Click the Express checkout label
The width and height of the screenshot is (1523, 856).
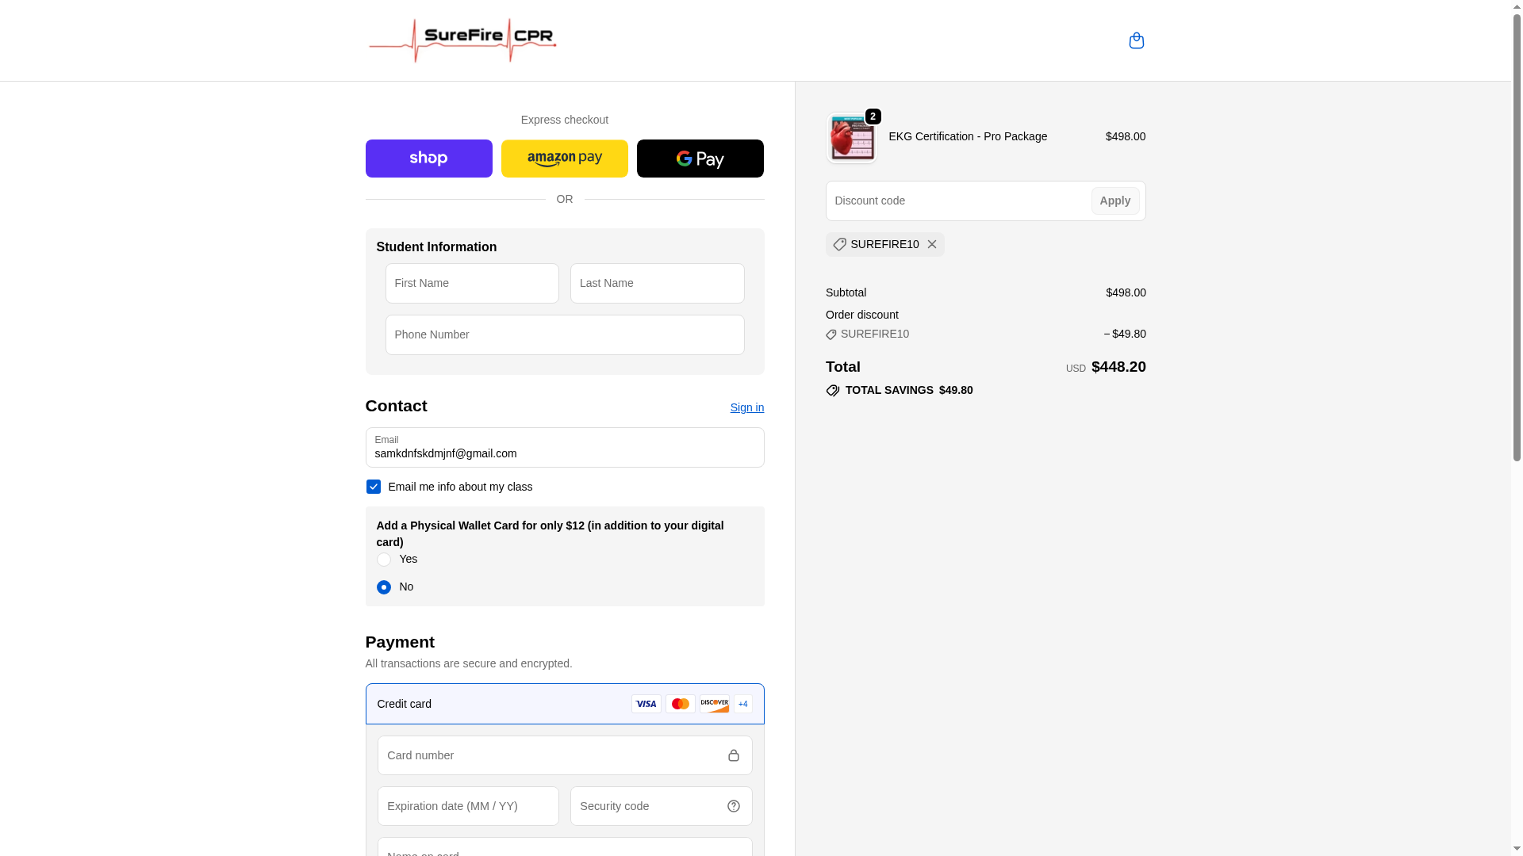(564, 120)
